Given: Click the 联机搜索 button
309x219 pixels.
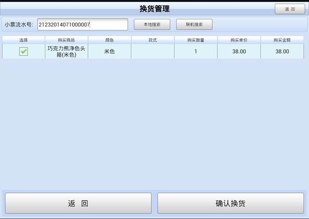Looking at the screenshot, I should pyautogui.click(x=194, y=24).
